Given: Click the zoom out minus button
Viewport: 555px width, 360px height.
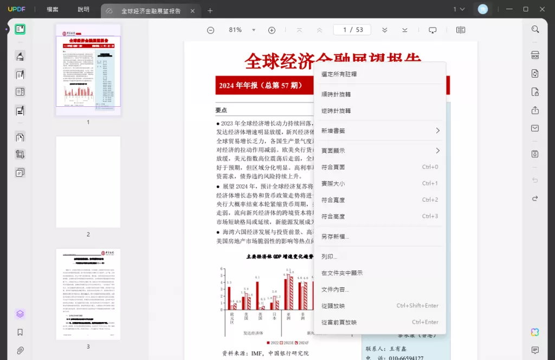Looking at the screenshot, I should tap(211, 30).
